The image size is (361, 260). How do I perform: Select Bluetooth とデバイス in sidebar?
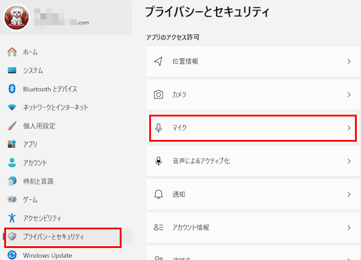(66, 89)
